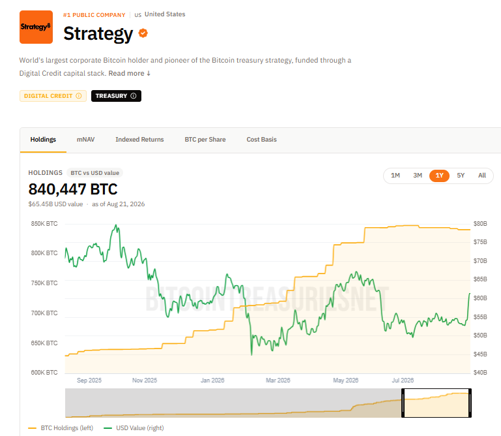Image resolution: width=501 pixels, height=436 pixels.
Task: Open the BTC per Share tab
Action: click(205, 140)
